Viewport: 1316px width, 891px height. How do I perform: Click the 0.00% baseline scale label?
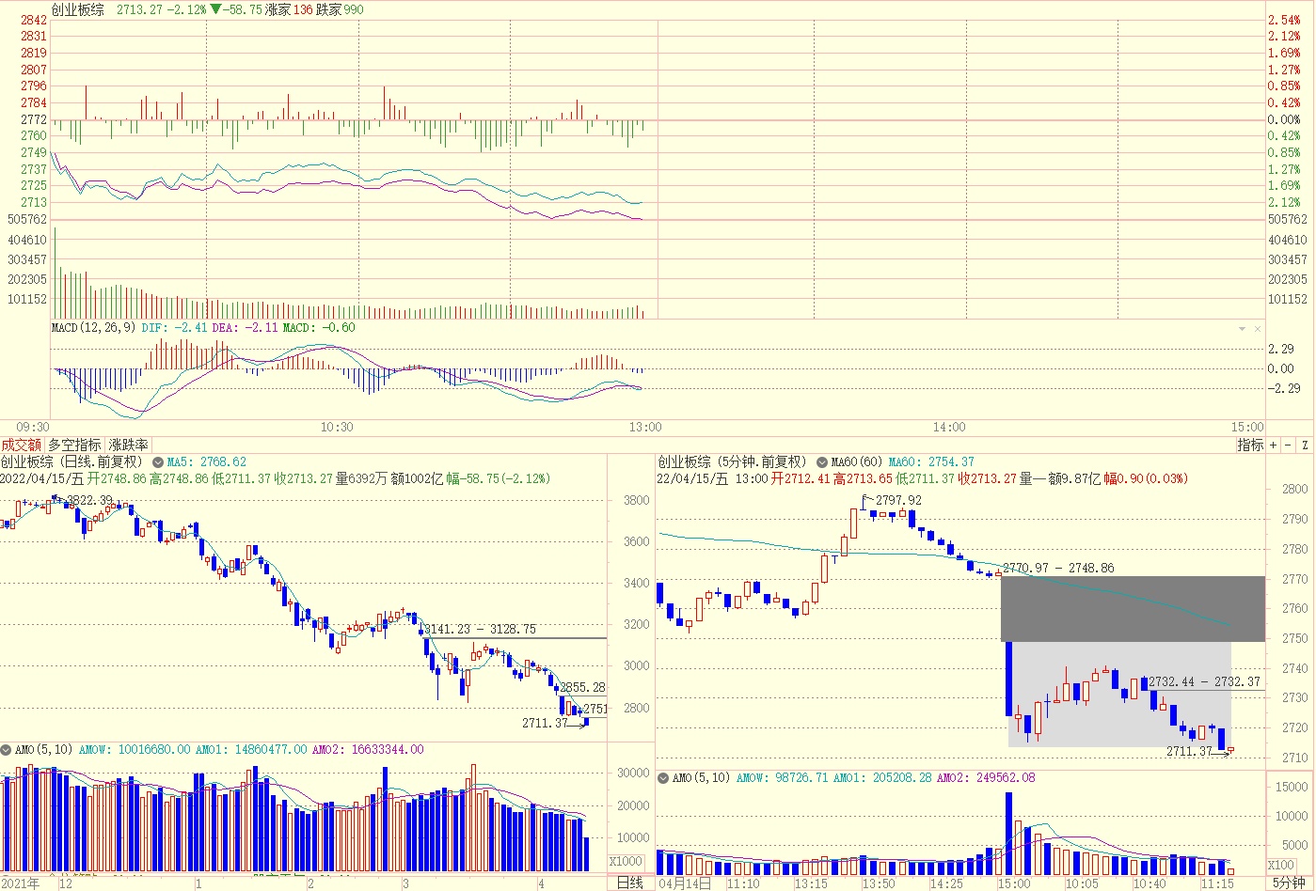pyautogui.click(x=1284, y=119)
